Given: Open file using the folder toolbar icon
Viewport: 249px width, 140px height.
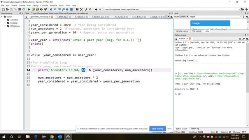Looking at the screenshot, I should [7, 9].
